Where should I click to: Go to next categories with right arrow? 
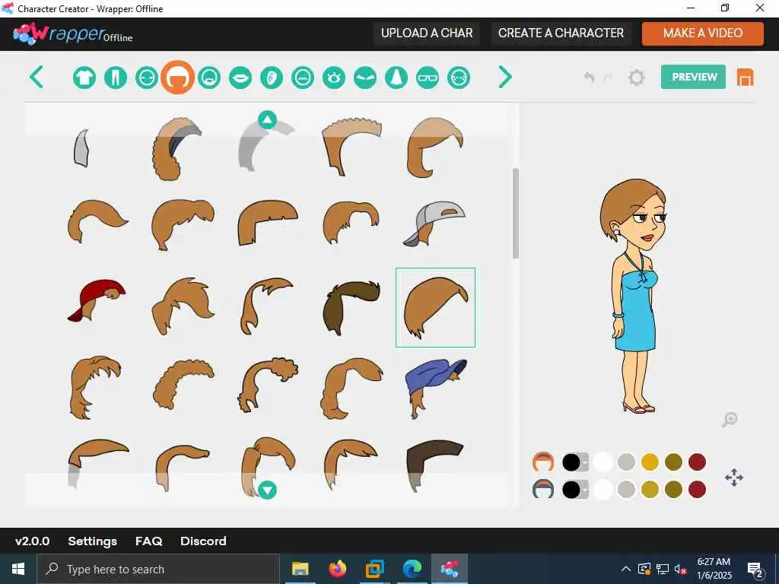pyautogui.click(x=505, y=77)
